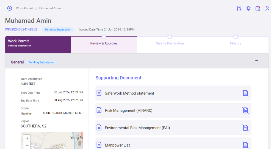Viewport: 271px width, 149px height.
Task: Click the Closure progress step marker
Action: click(x=236, y=37)
